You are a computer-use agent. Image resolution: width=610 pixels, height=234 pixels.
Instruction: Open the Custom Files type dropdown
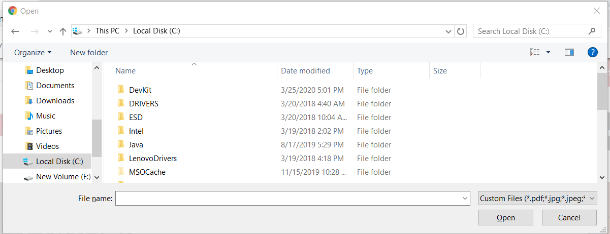pyautogui.click(x=537, y=199)
